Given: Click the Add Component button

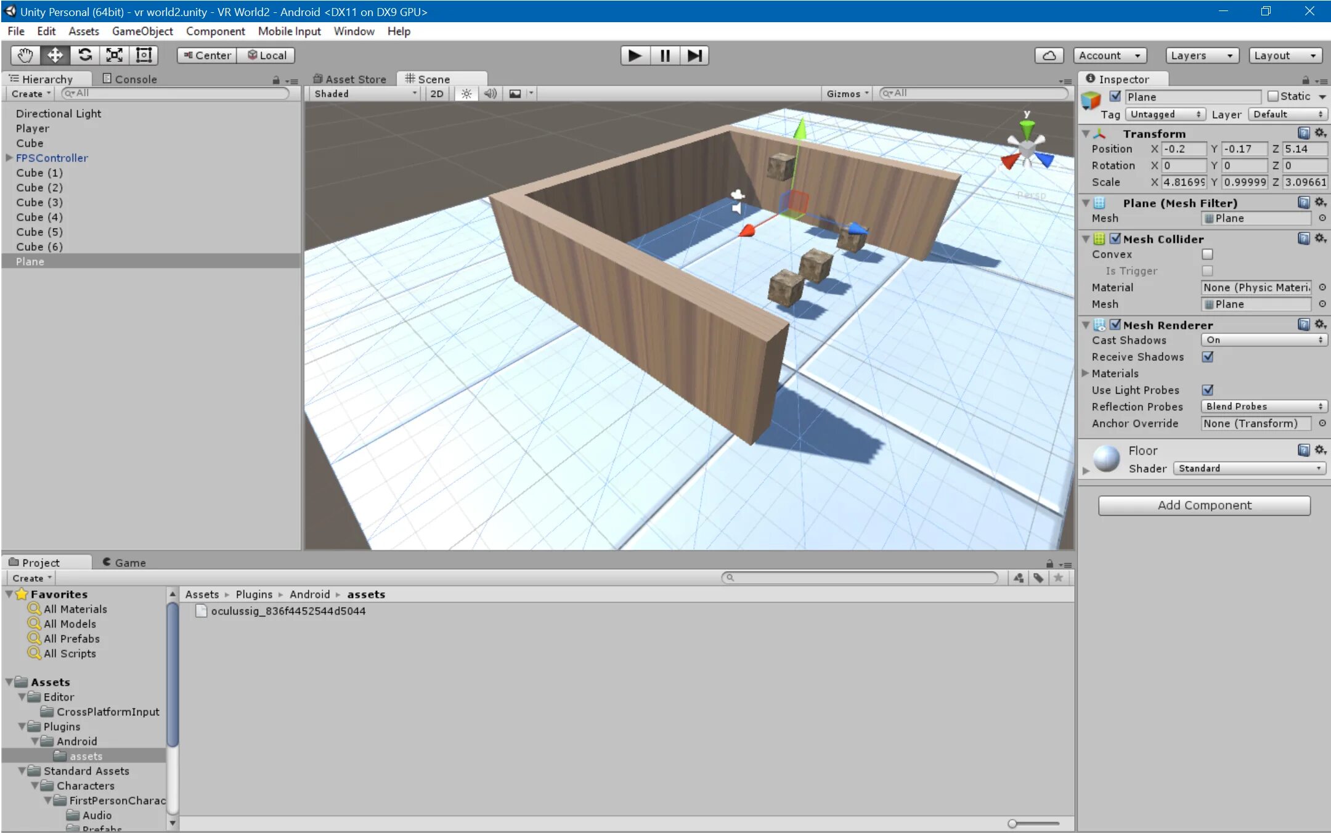Looking at the screenshot, I should tap(1203, 505).
